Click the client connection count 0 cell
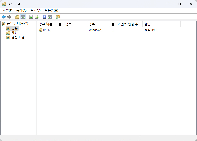The image size is (197, 141). [112, 30]
